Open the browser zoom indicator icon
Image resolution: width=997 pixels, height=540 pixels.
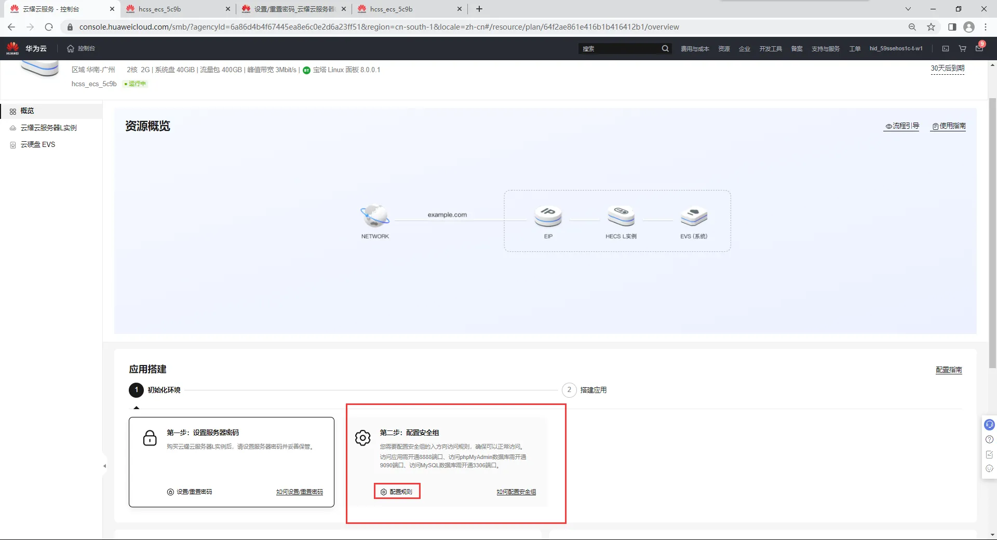(912, 27)
